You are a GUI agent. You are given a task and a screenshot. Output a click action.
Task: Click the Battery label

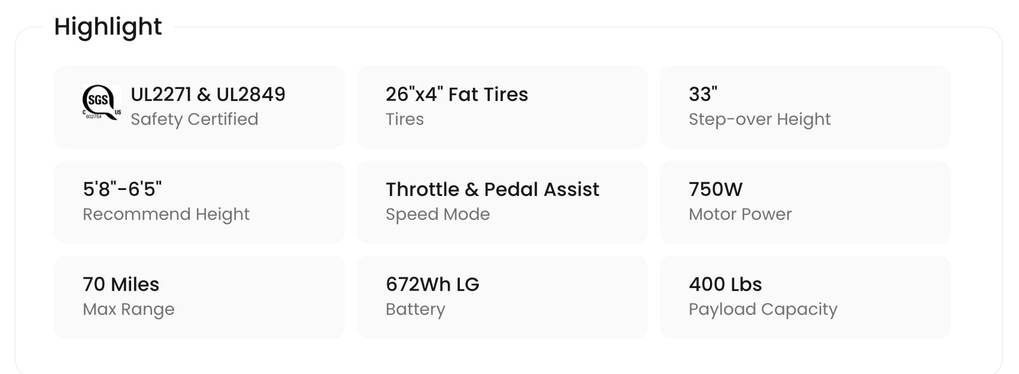tap(415, 309)
